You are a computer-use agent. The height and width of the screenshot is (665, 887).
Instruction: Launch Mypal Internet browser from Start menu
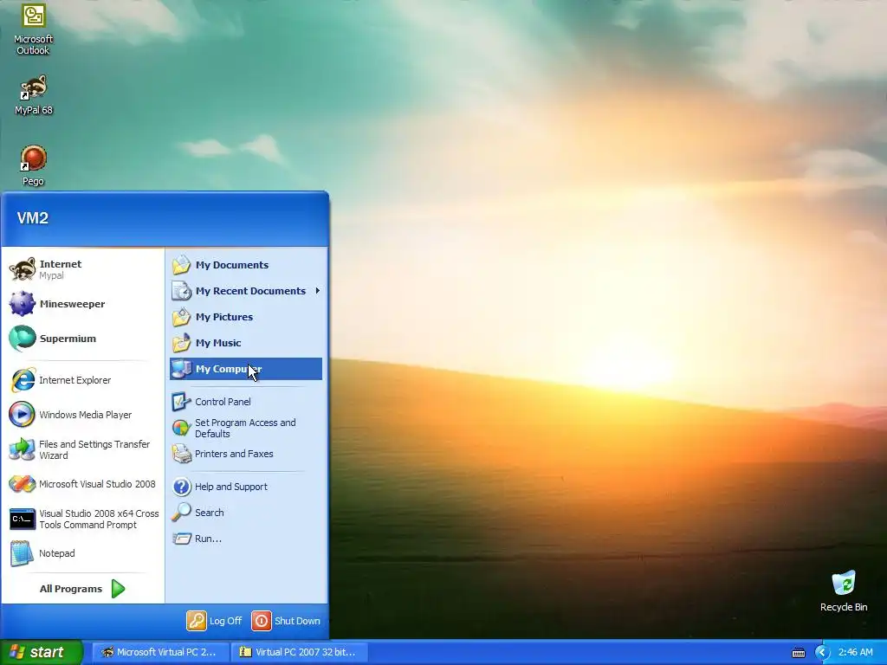tap(82, 269)
